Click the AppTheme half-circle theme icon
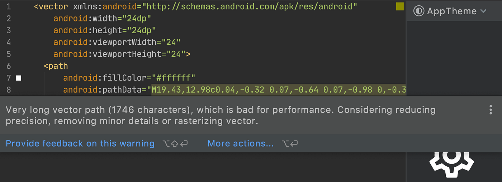 [418, 11]
